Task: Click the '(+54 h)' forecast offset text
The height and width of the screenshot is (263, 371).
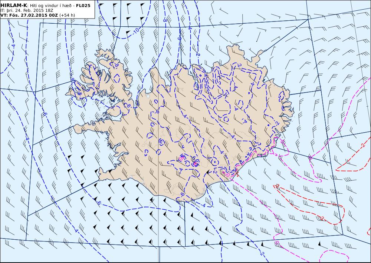Action: (67, 15)
